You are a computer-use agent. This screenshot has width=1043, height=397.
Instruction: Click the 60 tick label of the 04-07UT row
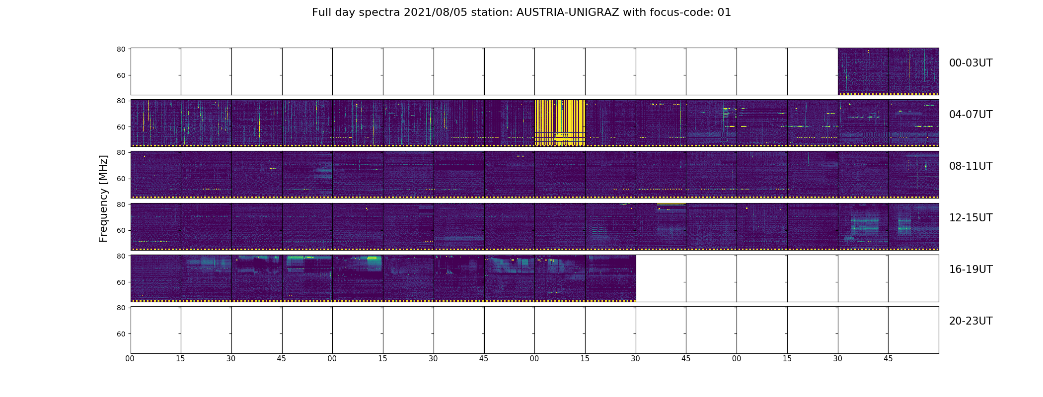point(121,127)
